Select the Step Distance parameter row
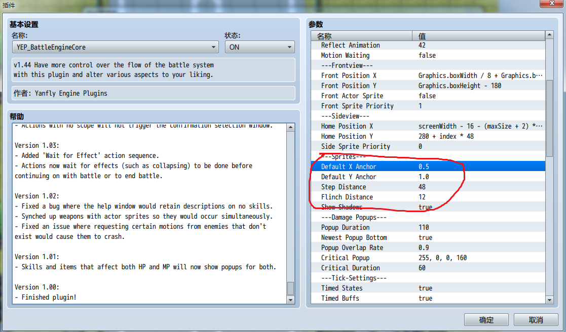The width and height of the screenshot is (566, 332). click(428, 187)
